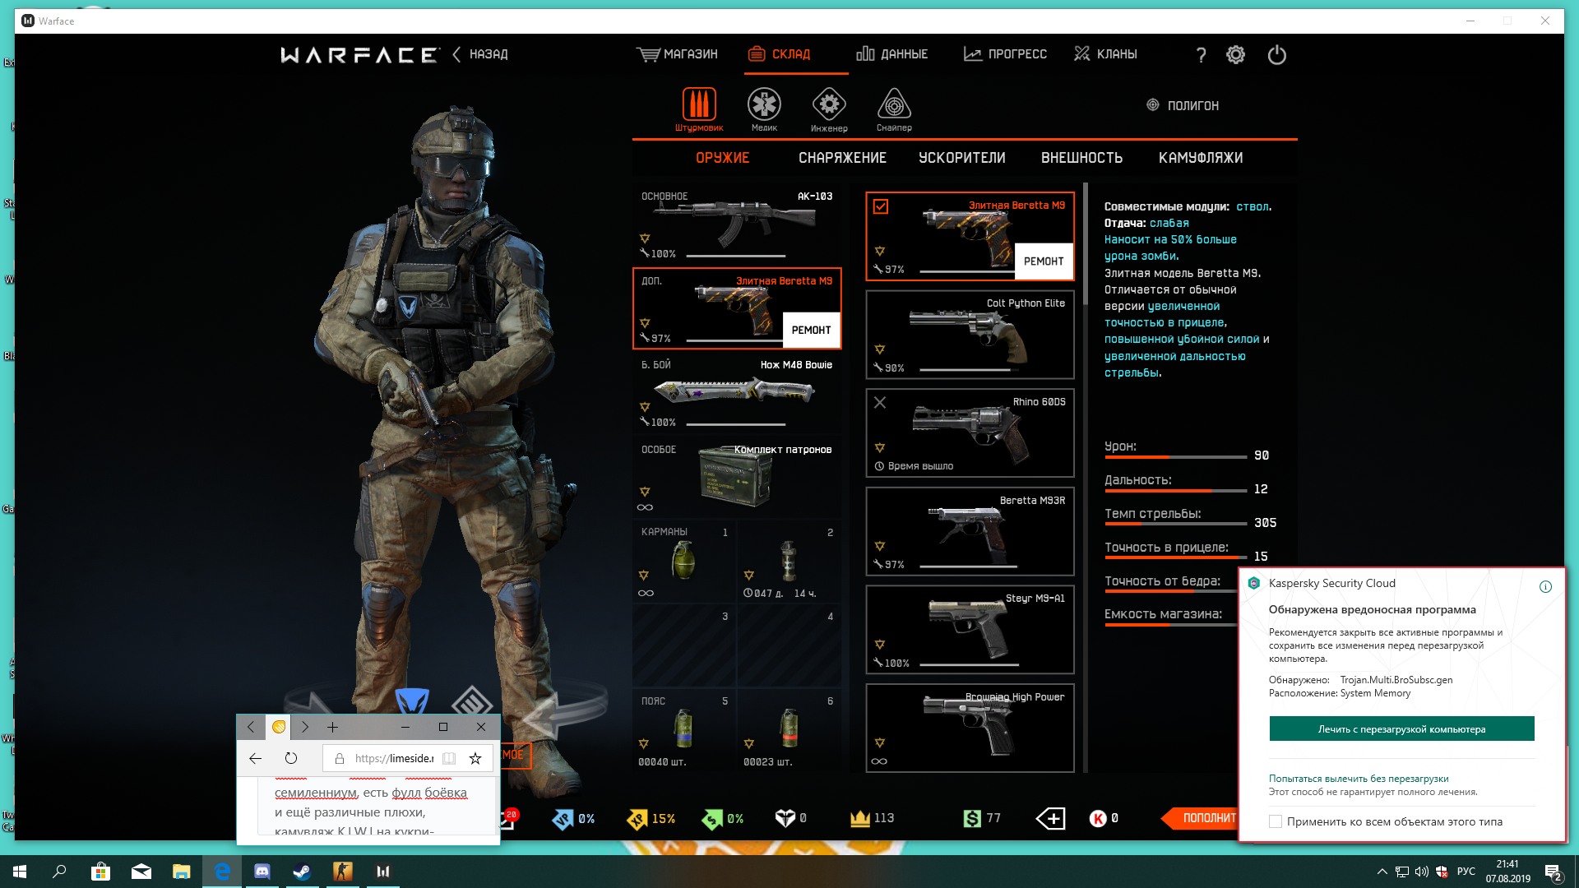Click the Warface dollars 77 icon
The image size is (1579, 888).
click(x=972, y=818)
